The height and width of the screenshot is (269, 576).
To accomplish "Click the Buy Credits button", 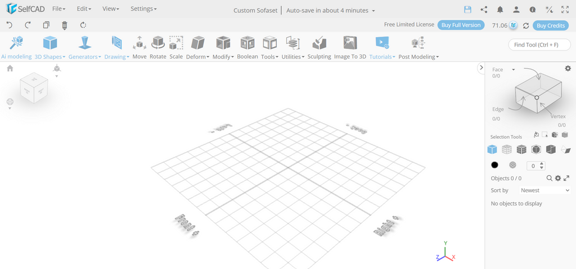I will [x=551, y=25].
